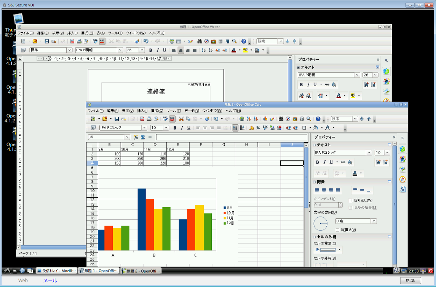
Task: Center-align text using Writer toolbar icon
Action: pyautogui.click(x=181, y=50)
